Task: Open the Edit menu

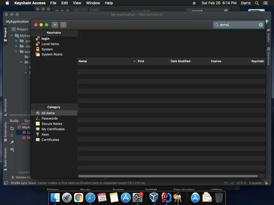Action: click(x=64, y=3)
